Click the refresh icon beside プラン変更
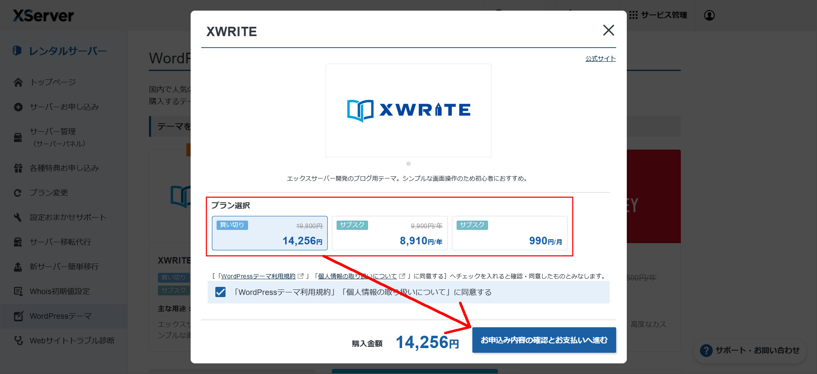The height and width of the screenshot is (374, 817). (x=17, y=193)
